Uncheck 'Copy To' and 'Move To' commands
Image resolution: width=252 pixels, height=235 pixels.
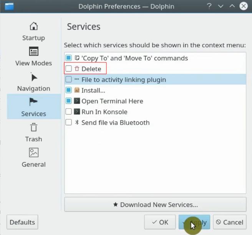point(69,58)
